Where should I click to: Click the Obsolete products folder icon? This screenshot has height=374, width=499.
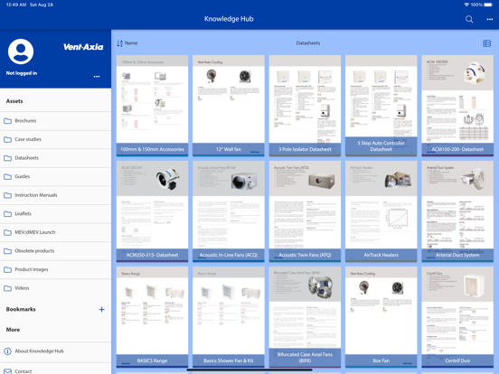click(7, 251)
